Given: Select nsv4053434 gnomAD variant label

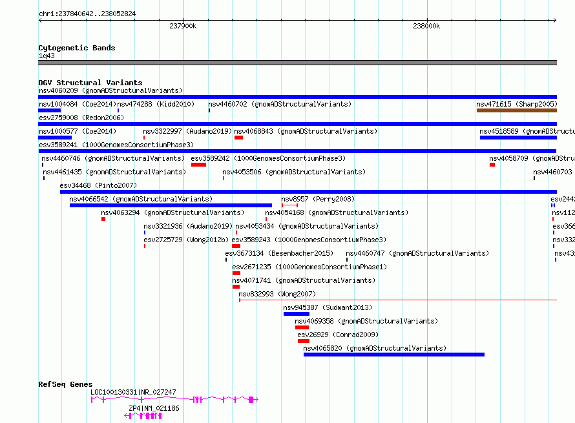Looking at the screenshot, I should point(307,226).
